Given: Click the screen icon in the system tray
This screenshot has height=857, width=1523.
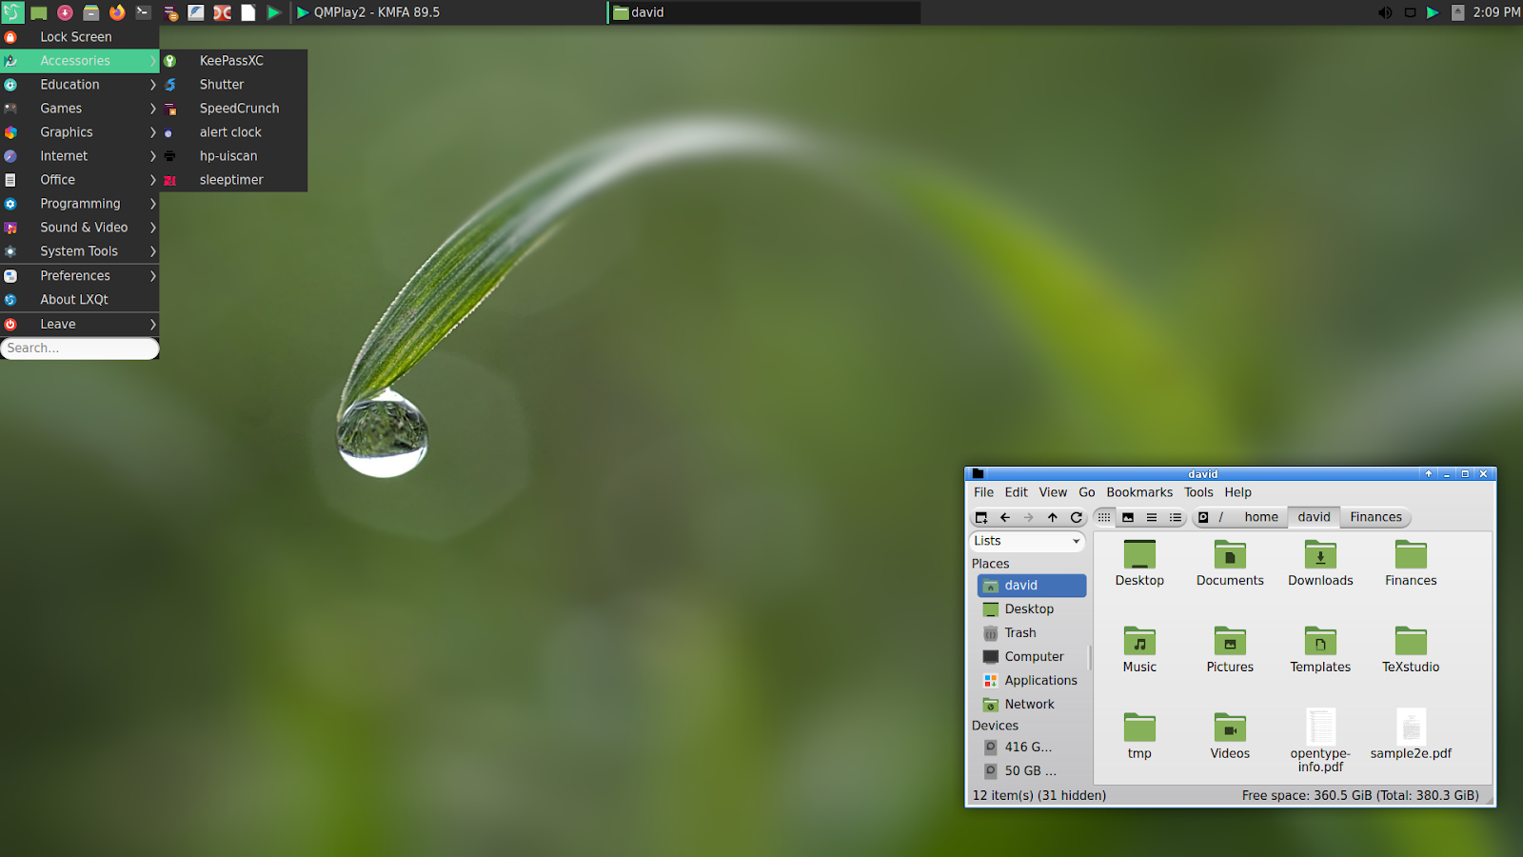Looking at the screenshot, I should pyautogui.click(x=1410, y=12).
